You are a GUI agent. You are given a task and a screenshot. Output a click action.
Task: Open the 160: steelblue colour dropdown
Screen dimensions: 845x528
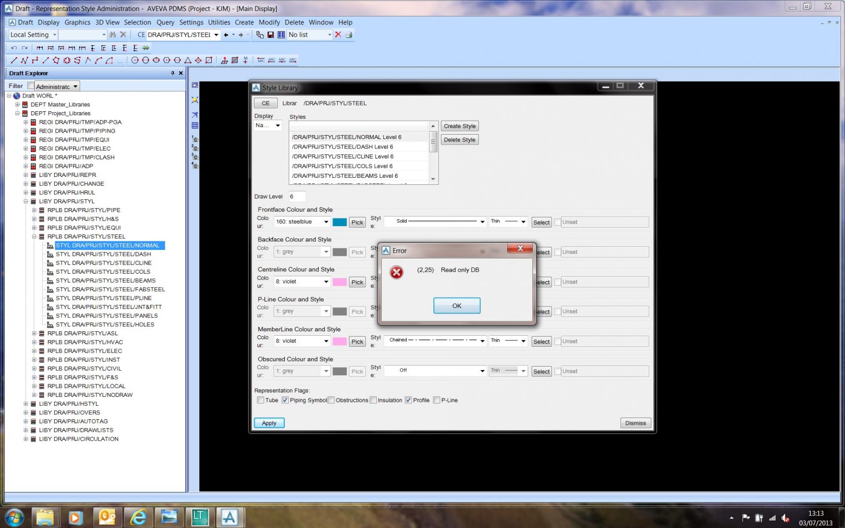pyautogui.click(x=326, y=222)
